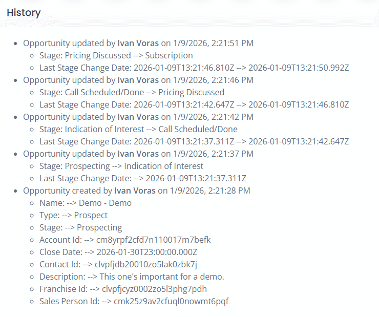This screenshot has height=317, width=379.
Task: Select the Call Scheduled/Done to Pricing Discussed line
Action: pyautogui.click(x=132, y=92)
